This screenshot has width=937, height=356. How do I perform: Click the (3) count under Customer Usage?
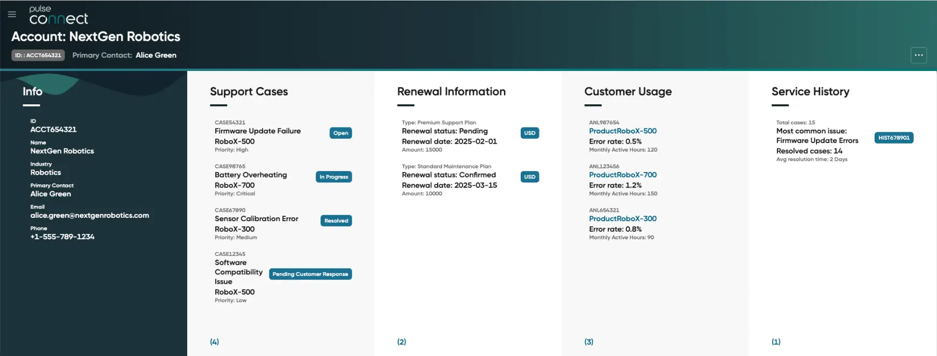(x=589, y=341)
